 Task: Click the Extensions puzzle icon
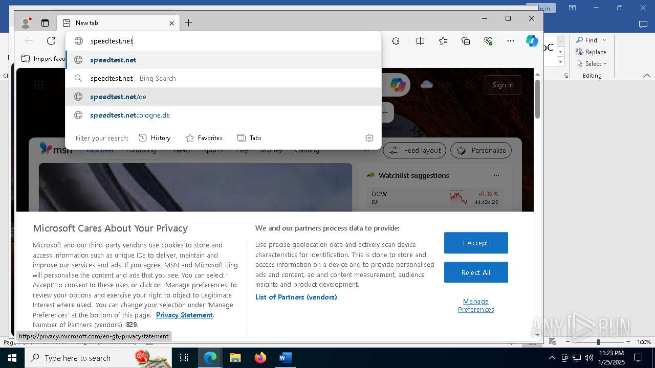(396, 41)
